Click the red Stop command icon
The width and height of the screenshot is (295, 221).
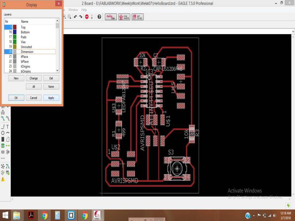pyautogui.click(x=87, y=17)
